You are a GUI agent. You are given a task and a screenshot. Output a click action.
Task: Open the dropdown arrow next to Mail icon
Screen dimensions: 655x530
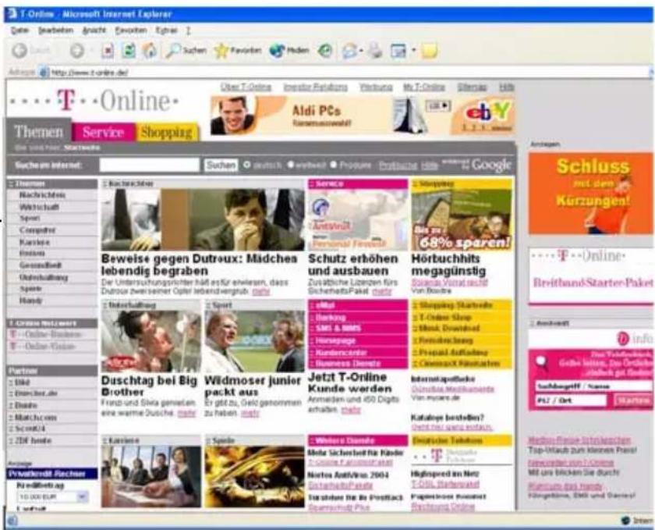coord(361,51)
